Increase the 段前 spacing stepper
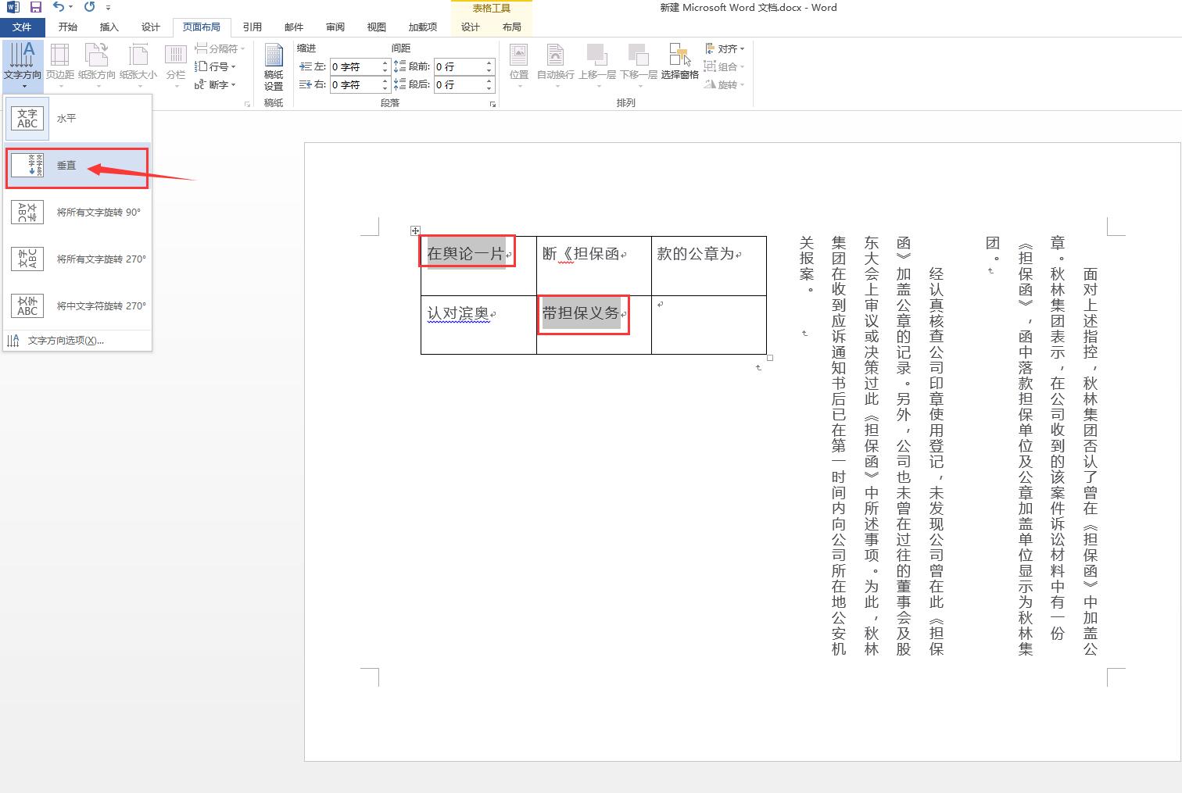Screen dimensions: 1182x793 [489, 63]
